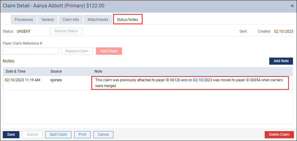Click the Replace Claim button
Viewport: 297px width, 141px height.
[77, 51]
